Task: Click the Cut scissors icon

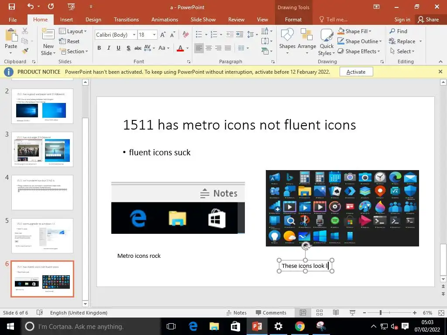Action: [x=25, y=31]
